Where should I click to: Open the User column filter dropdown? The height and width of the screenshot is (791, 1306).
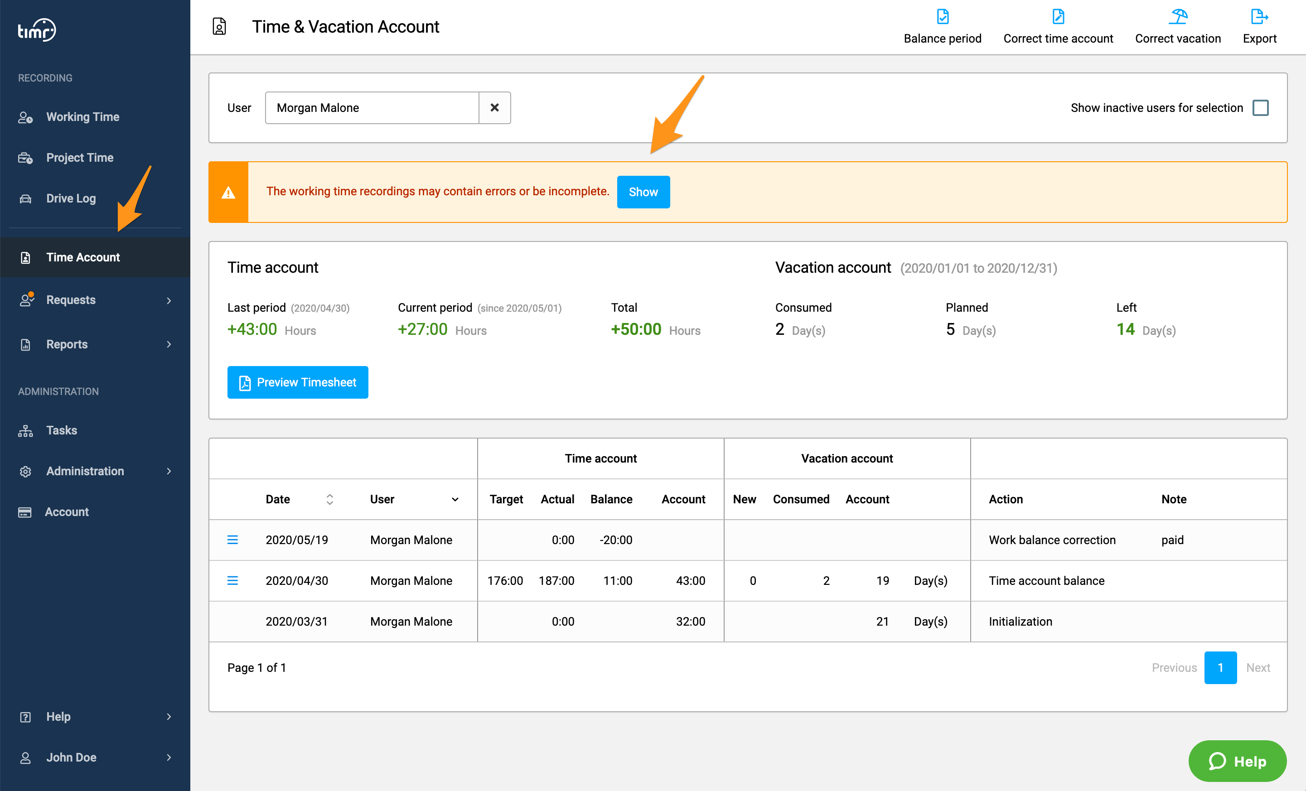point(455,499)
